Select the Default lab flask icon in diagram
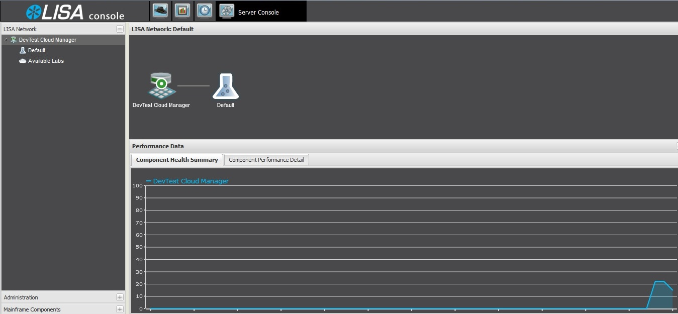This screenshot has height=314, width=678. [x=226, y=86]
